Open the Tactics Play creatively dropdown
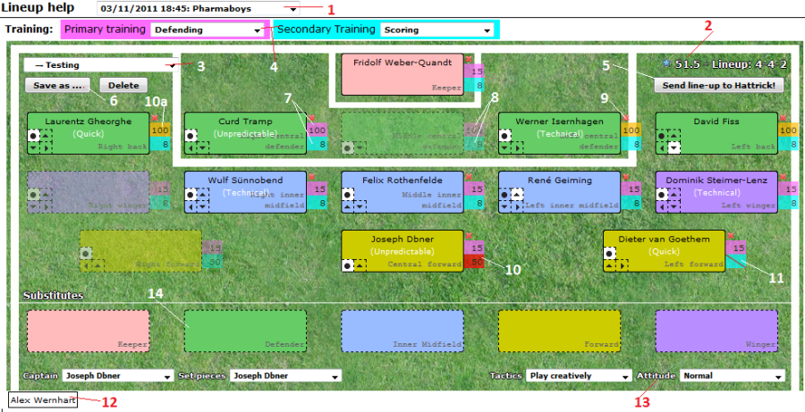This screenshot has width=805, height=412. point(579,375)
